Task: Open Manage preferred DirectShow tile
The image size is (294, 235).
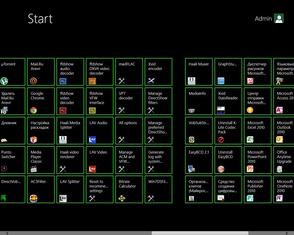Action: pos(158,131)
